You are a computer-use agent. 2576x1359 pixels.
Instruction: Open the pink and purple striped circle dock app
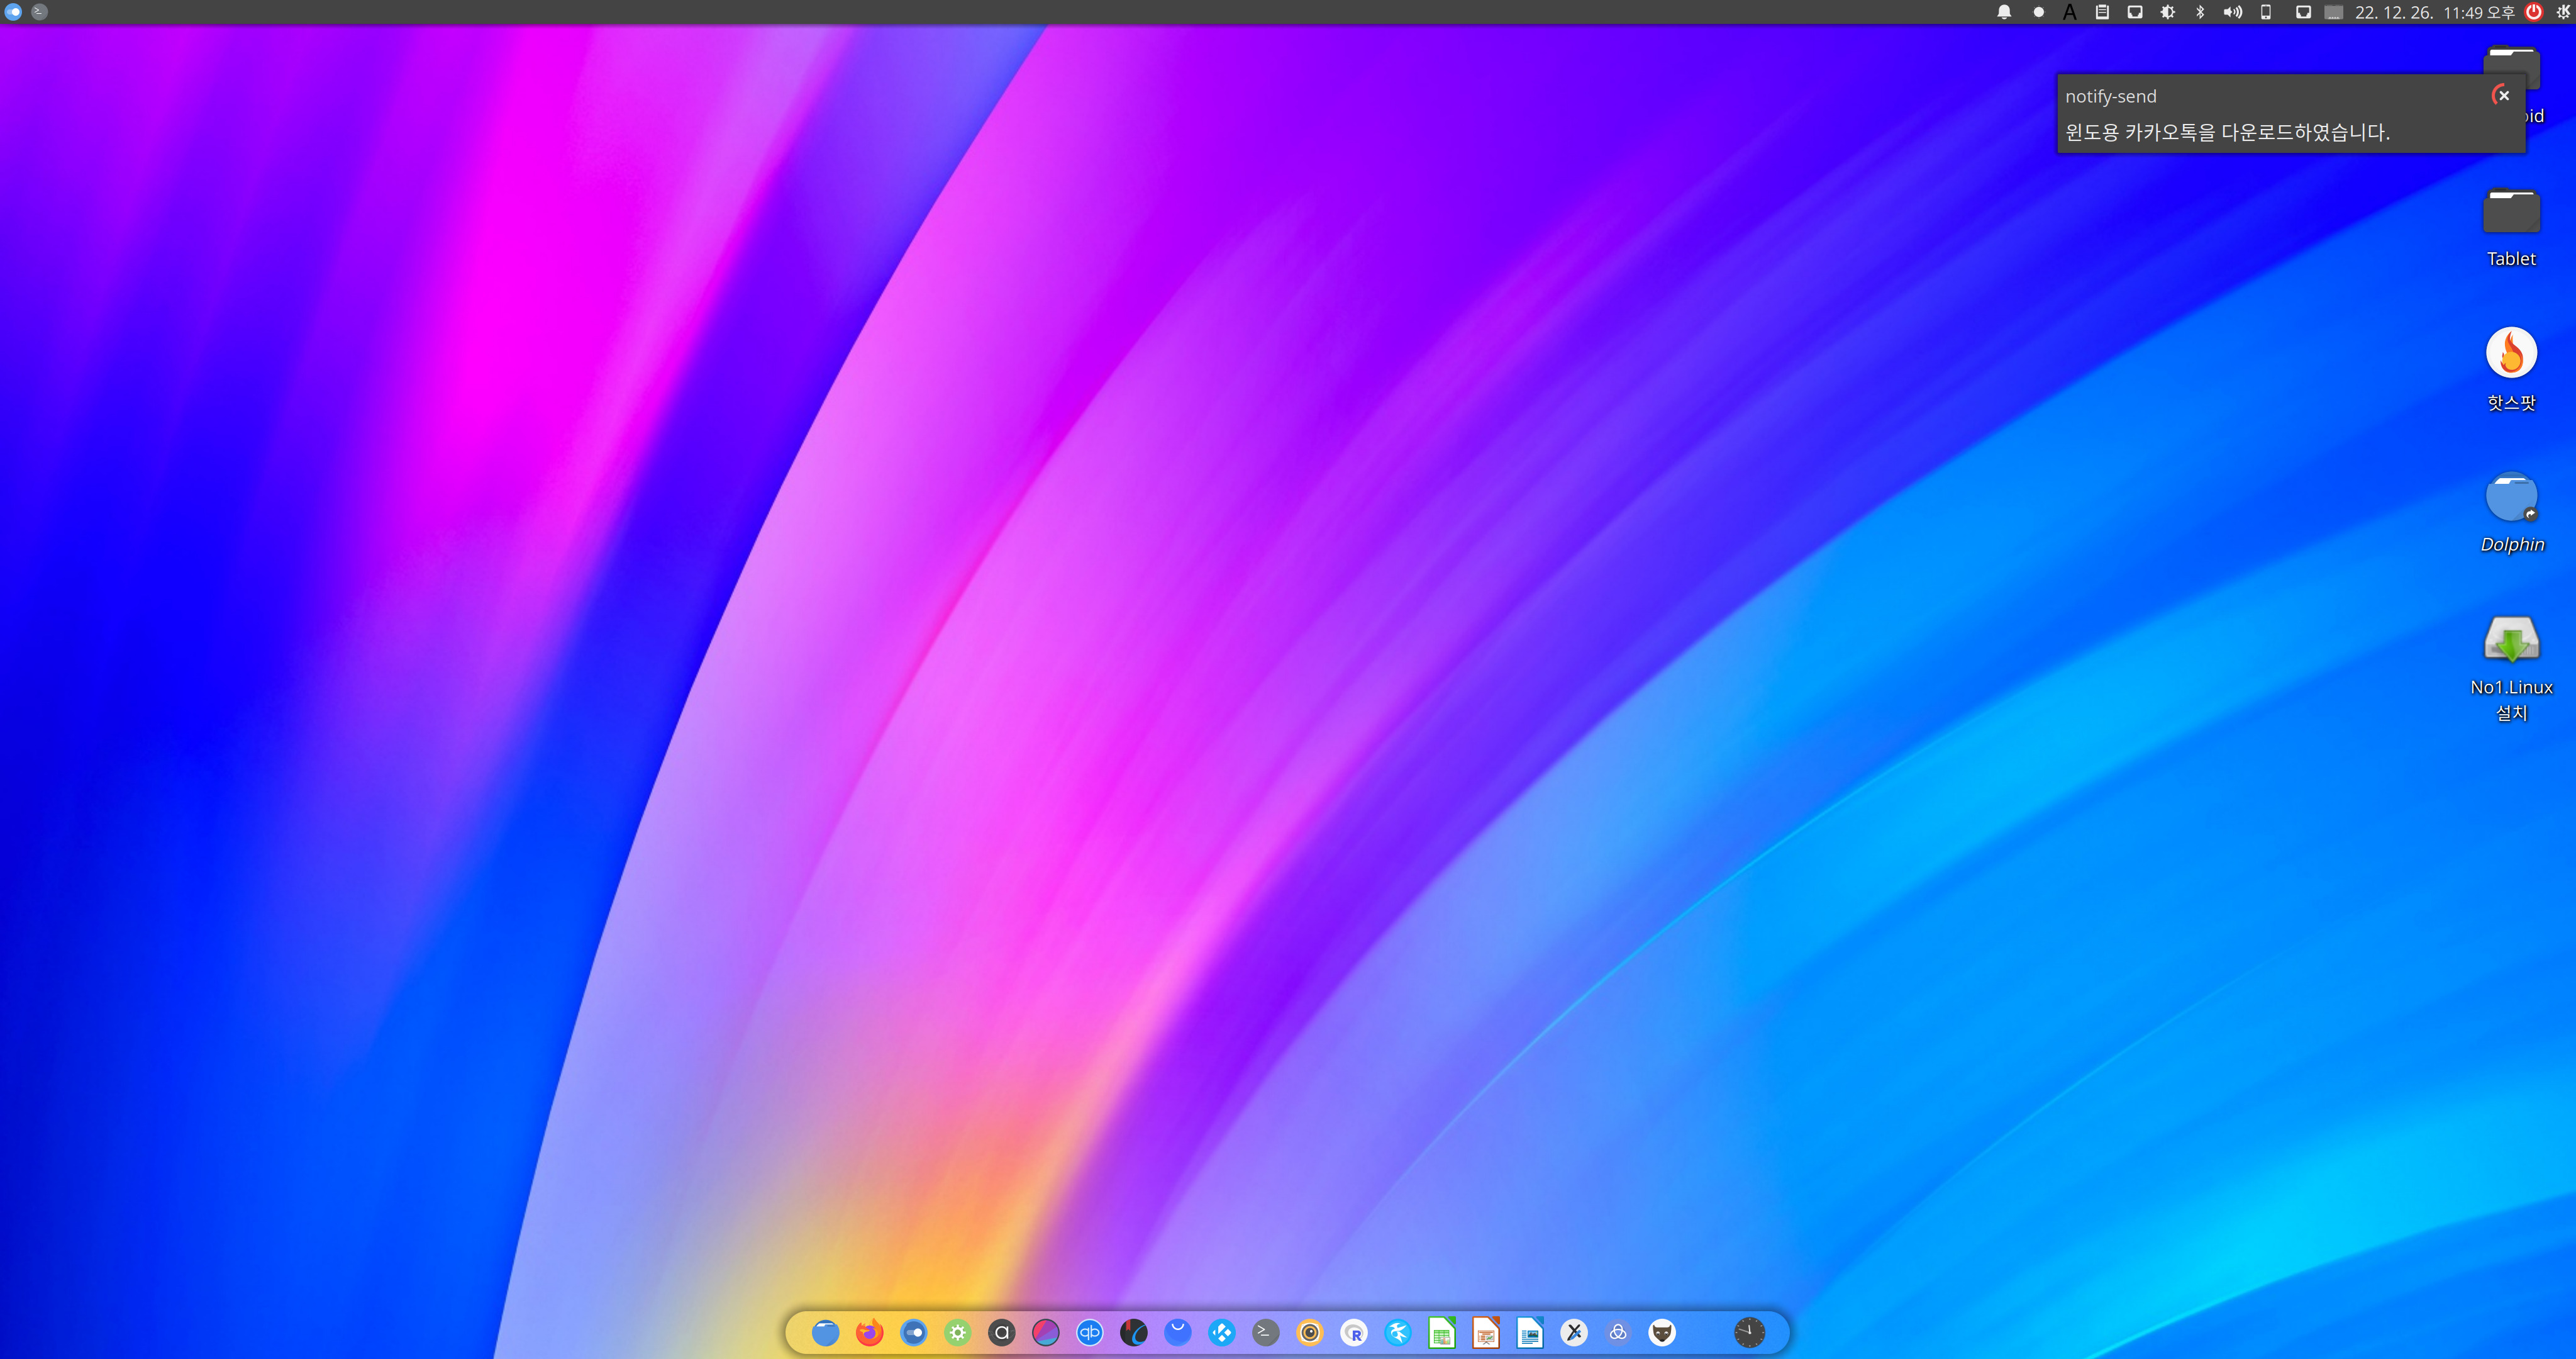pos(1045,1333)
